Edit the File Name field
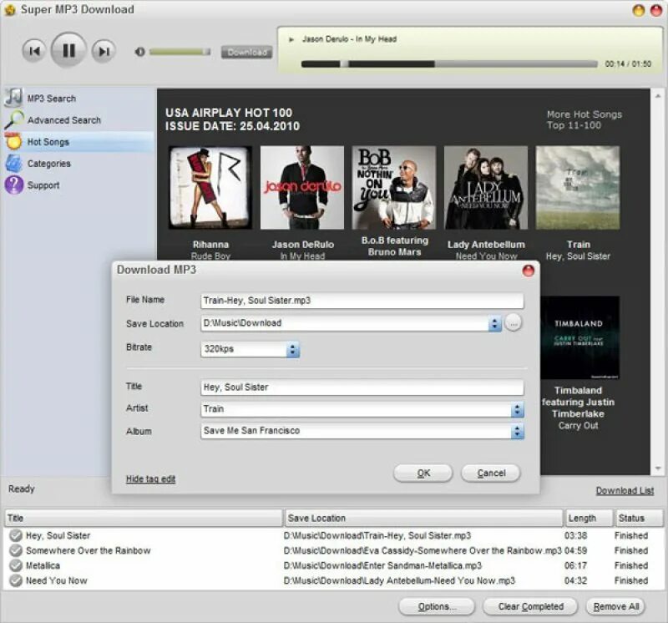This screenshot has width=668, height=623. click(x=362, y=301)
